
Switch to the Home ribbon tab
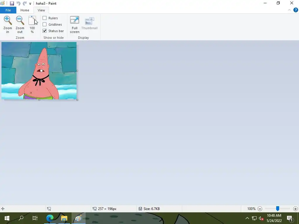click(25, 10)
